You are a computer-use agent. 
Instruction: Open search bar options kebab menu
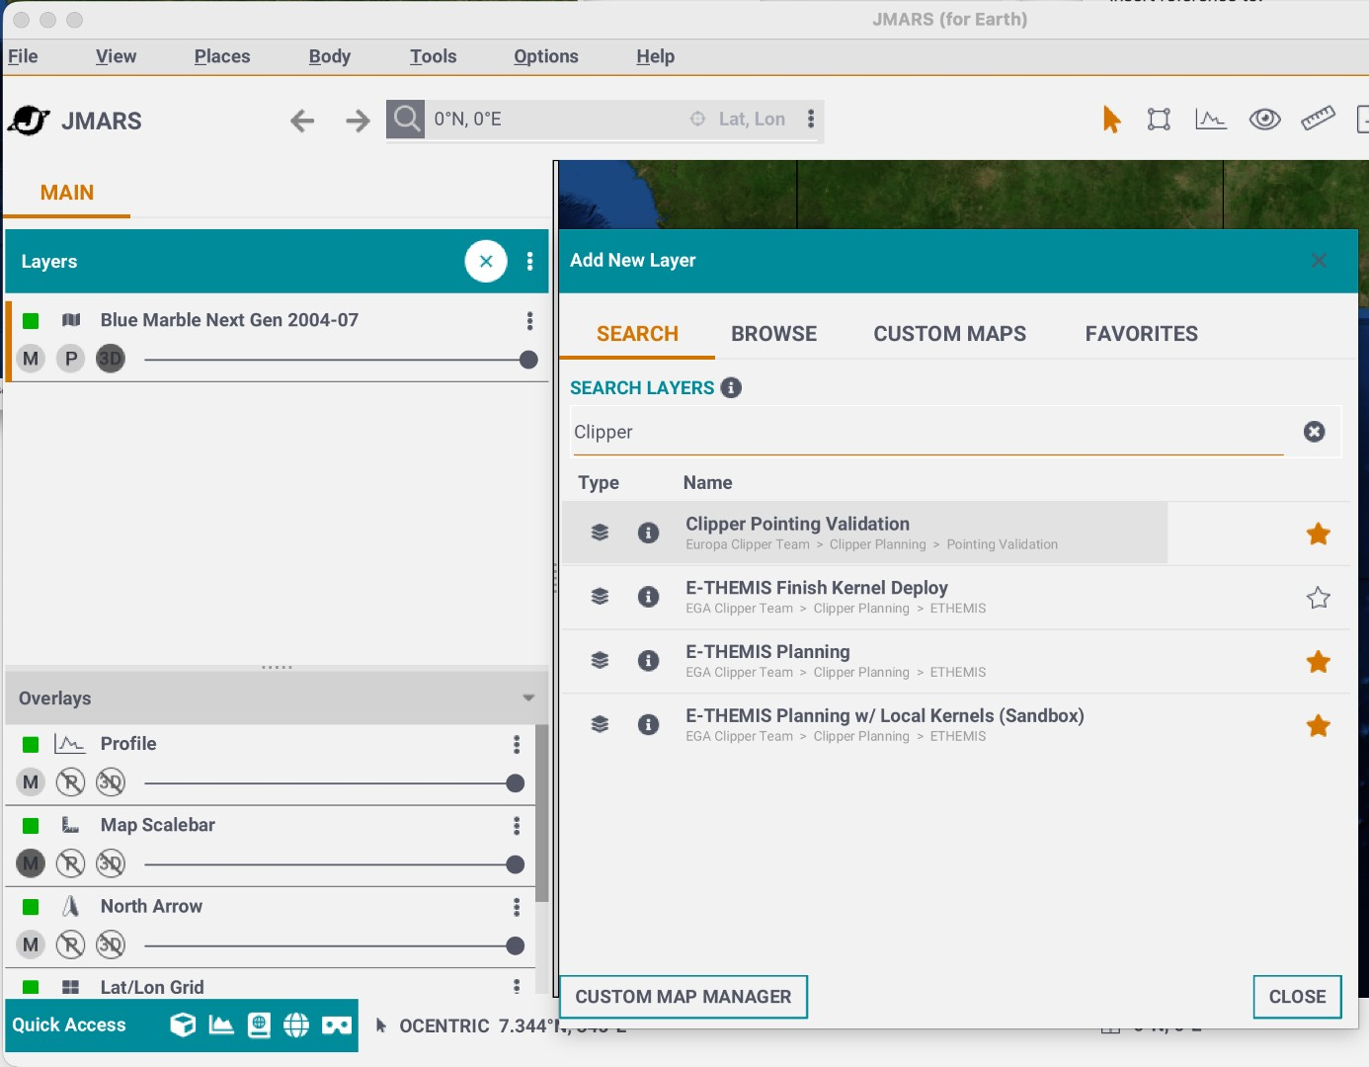point(811,120)
